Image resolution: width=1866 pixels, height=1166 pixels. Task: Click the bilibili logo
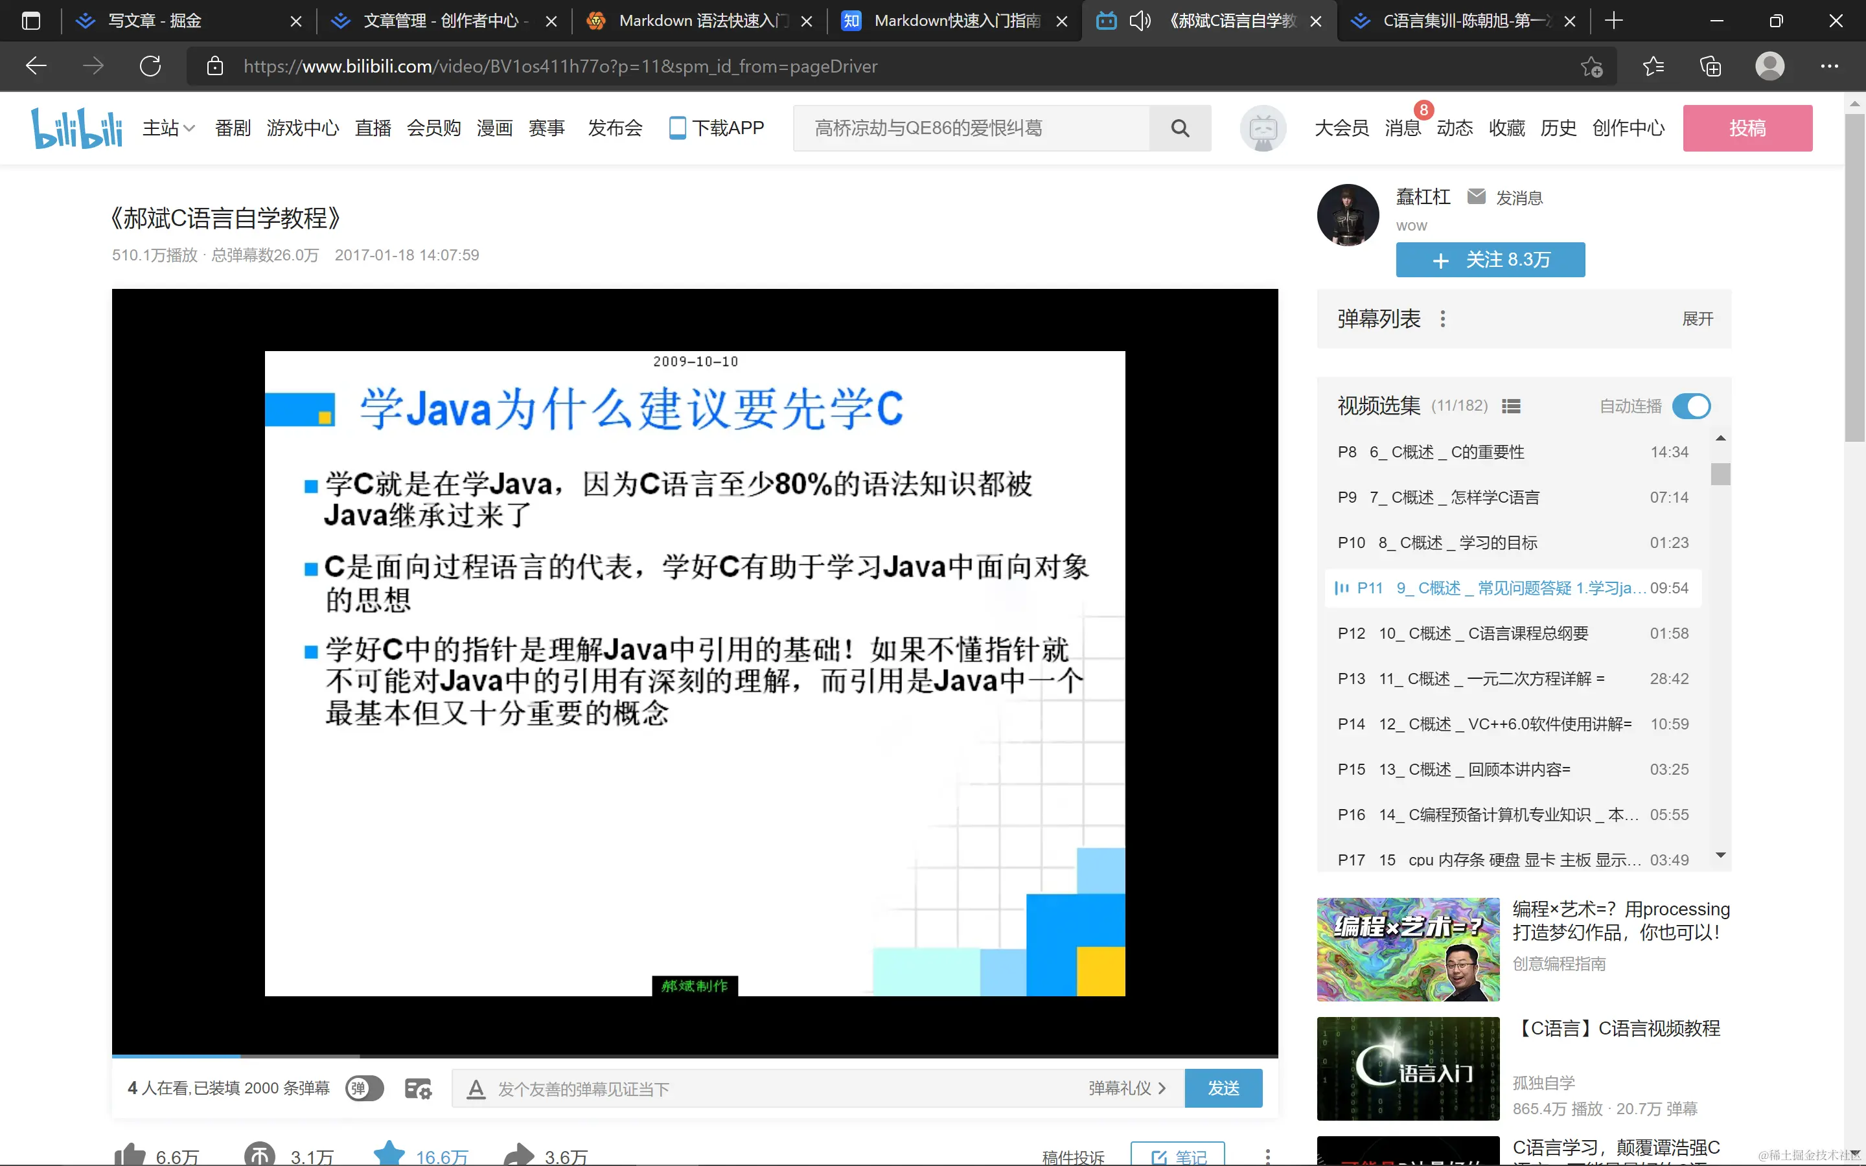click(x=76, y=128)
